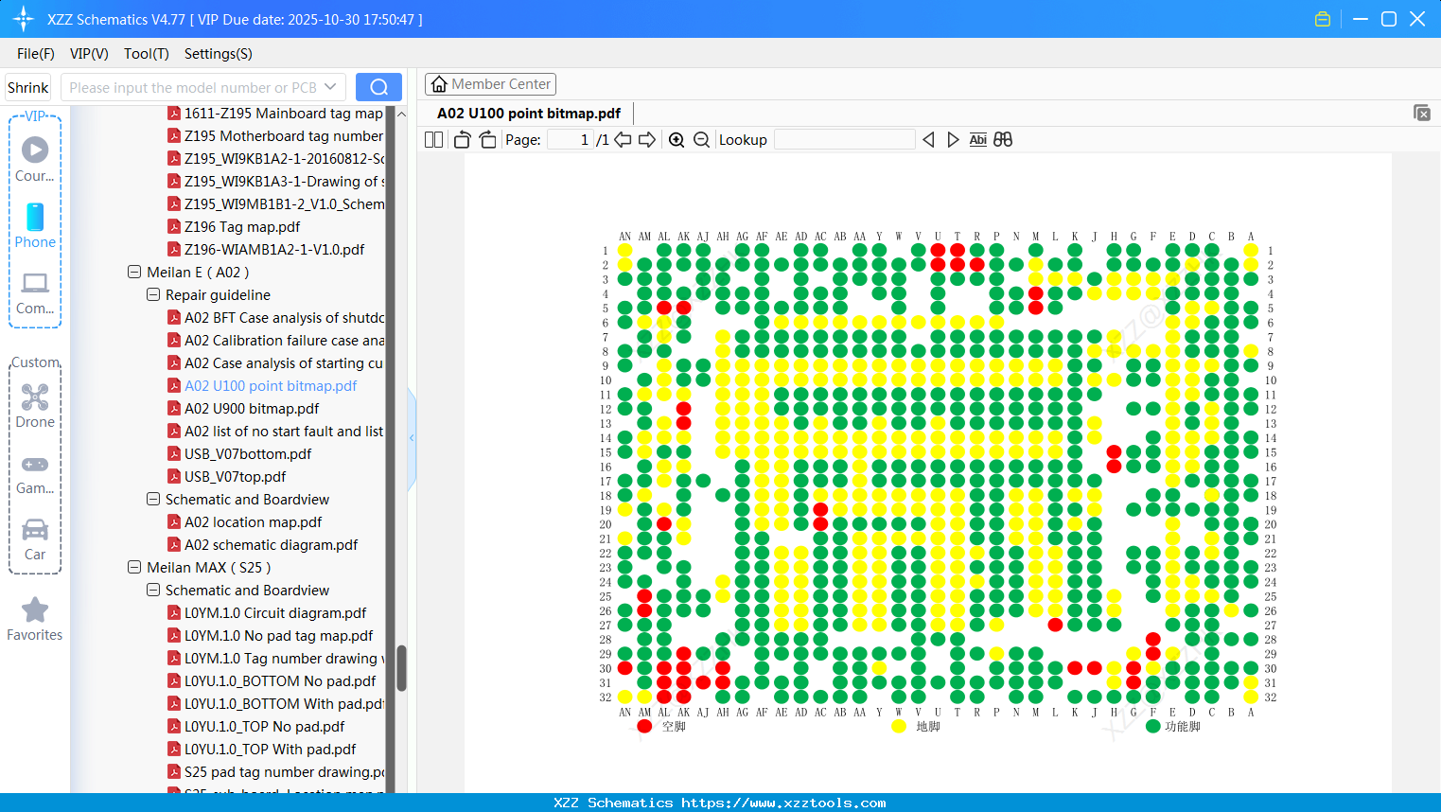
Task: Rotate the PDF page counterclockwise
Action: (462, 140)
